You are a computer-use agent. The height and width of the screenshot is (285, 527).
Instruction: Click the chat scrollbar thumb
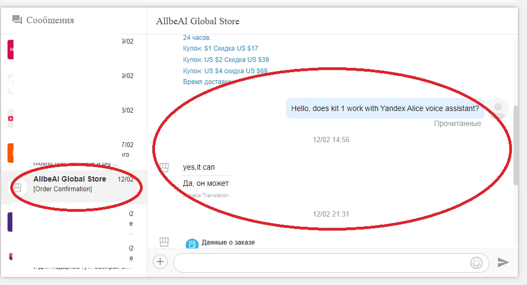coord(516,145)
